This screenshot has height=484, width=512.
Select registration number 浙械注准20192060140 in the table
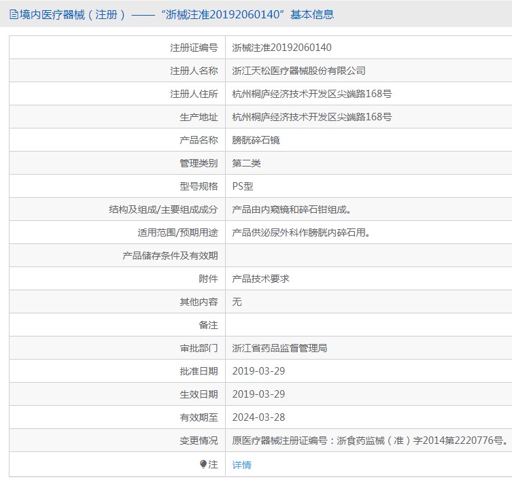click(281, 48)
